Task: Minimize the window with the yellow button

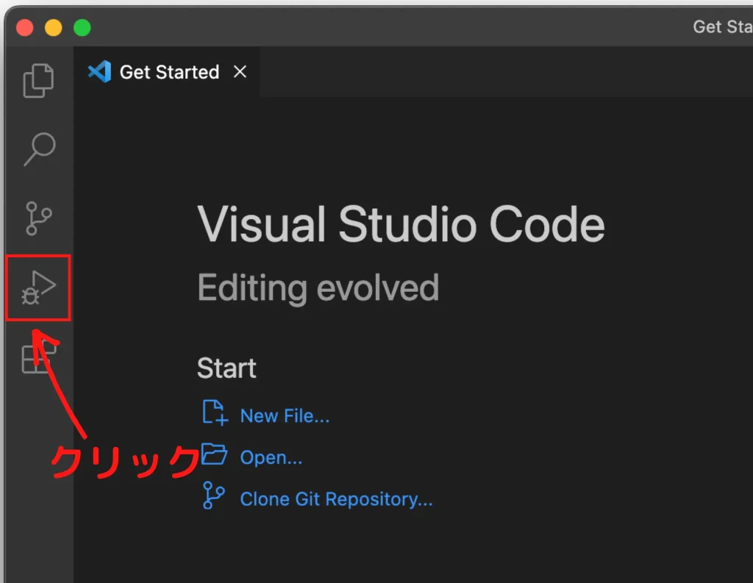Action: tap(54, 28)
